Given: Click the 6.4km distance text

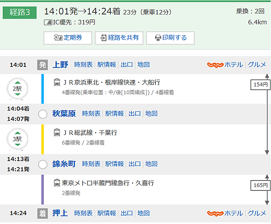Looking at the screenshot, I should (257, 22).
